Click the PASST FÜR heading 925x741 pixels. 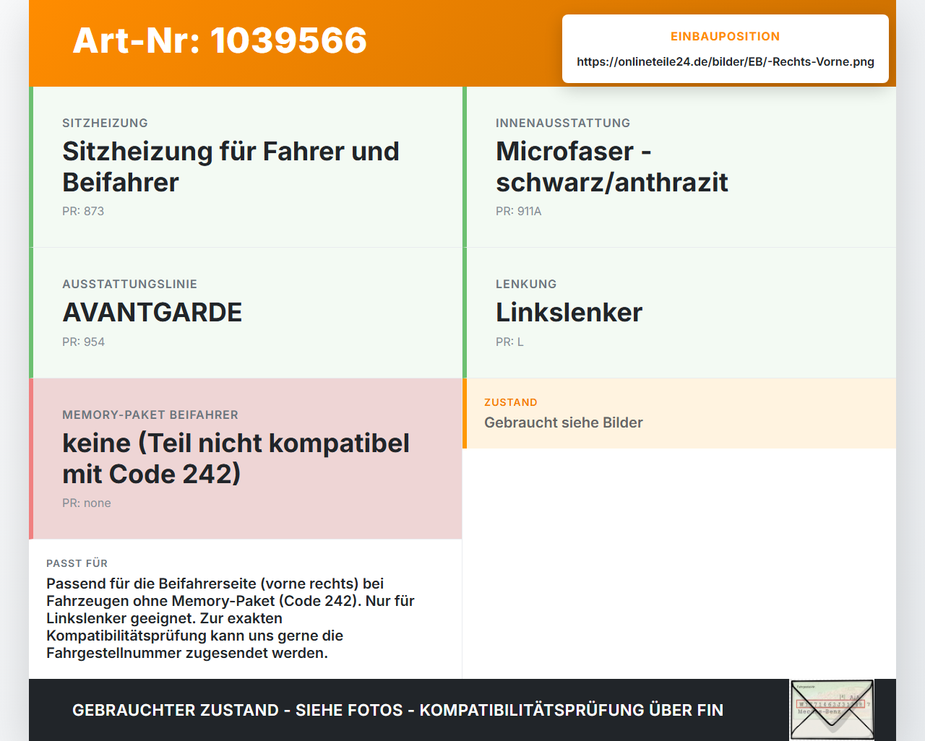(77, 563)
